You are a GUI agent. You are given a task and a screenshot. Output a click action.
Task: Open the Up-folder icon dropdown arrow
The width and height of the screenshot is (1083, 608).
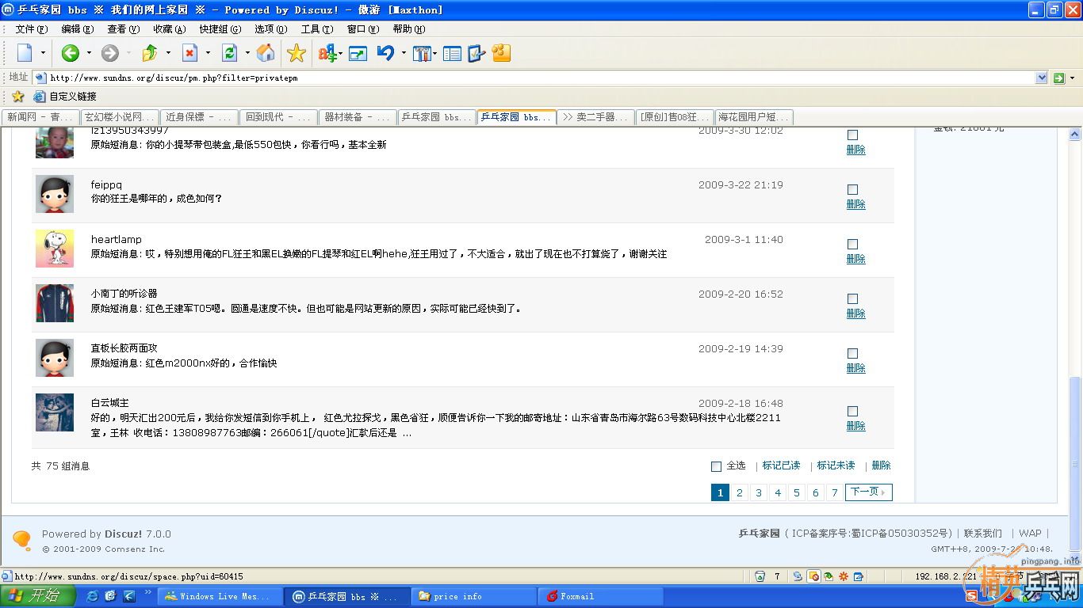tap(168, 53)
